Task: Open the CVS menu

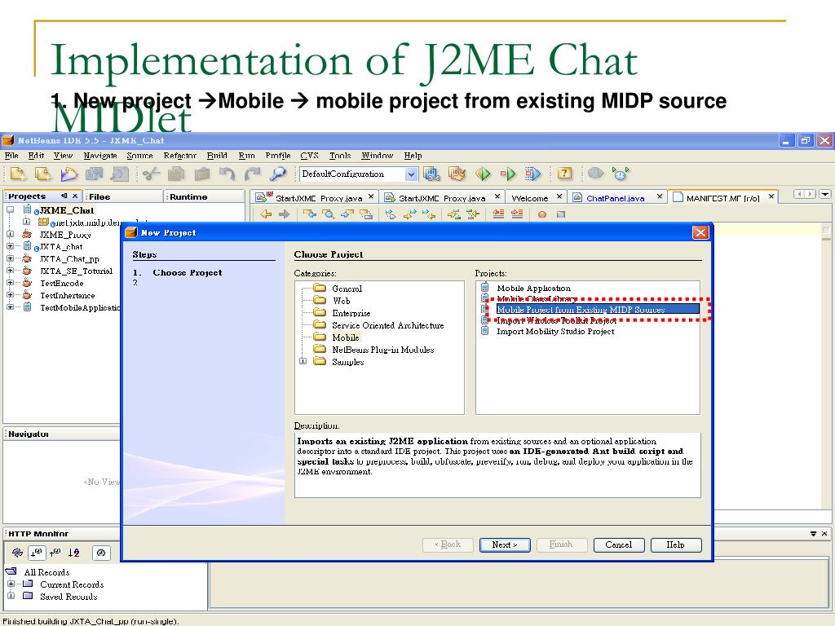Action: pyautogui.click(x=309, y=156)
